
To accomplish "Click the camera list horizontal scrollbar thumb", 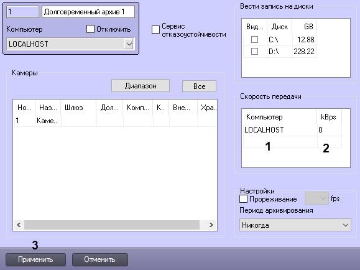I will tap(112, 225).
